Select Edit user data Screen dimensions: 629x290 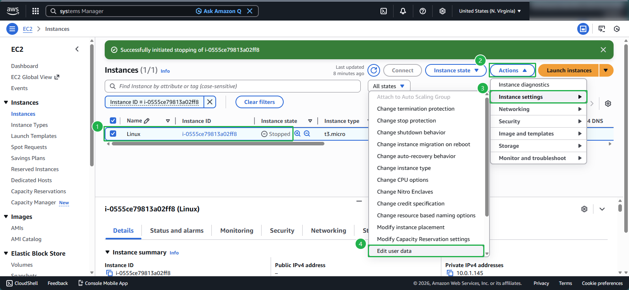(426, 251)
